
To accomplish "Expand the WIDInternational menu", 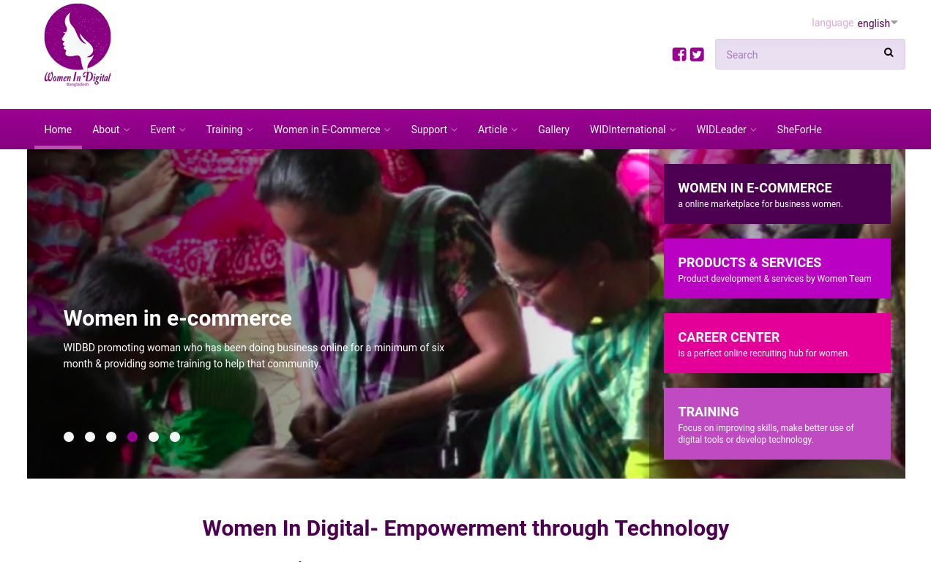I will (x=632, y=130).
